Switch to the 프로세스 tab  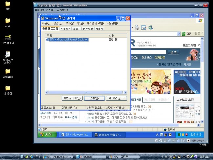pyautogui.click(x=66, y=29)
